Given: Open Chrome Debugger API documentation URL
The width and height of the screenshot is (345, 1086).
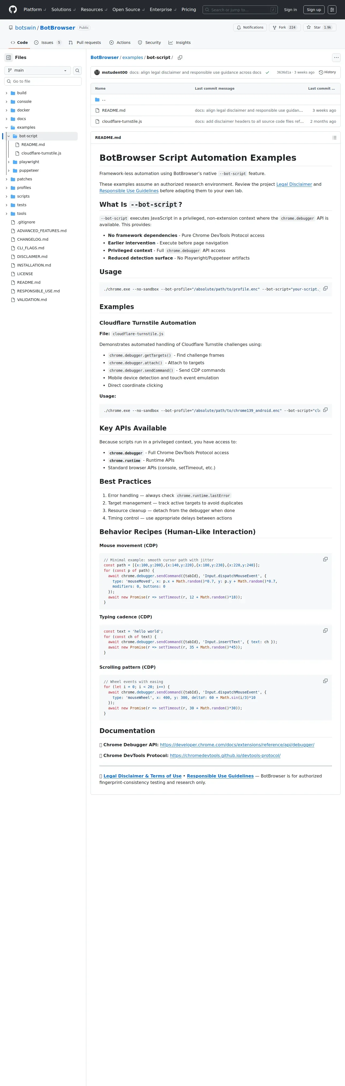Looking at the screenshot, I should click(x=237, y=745).
